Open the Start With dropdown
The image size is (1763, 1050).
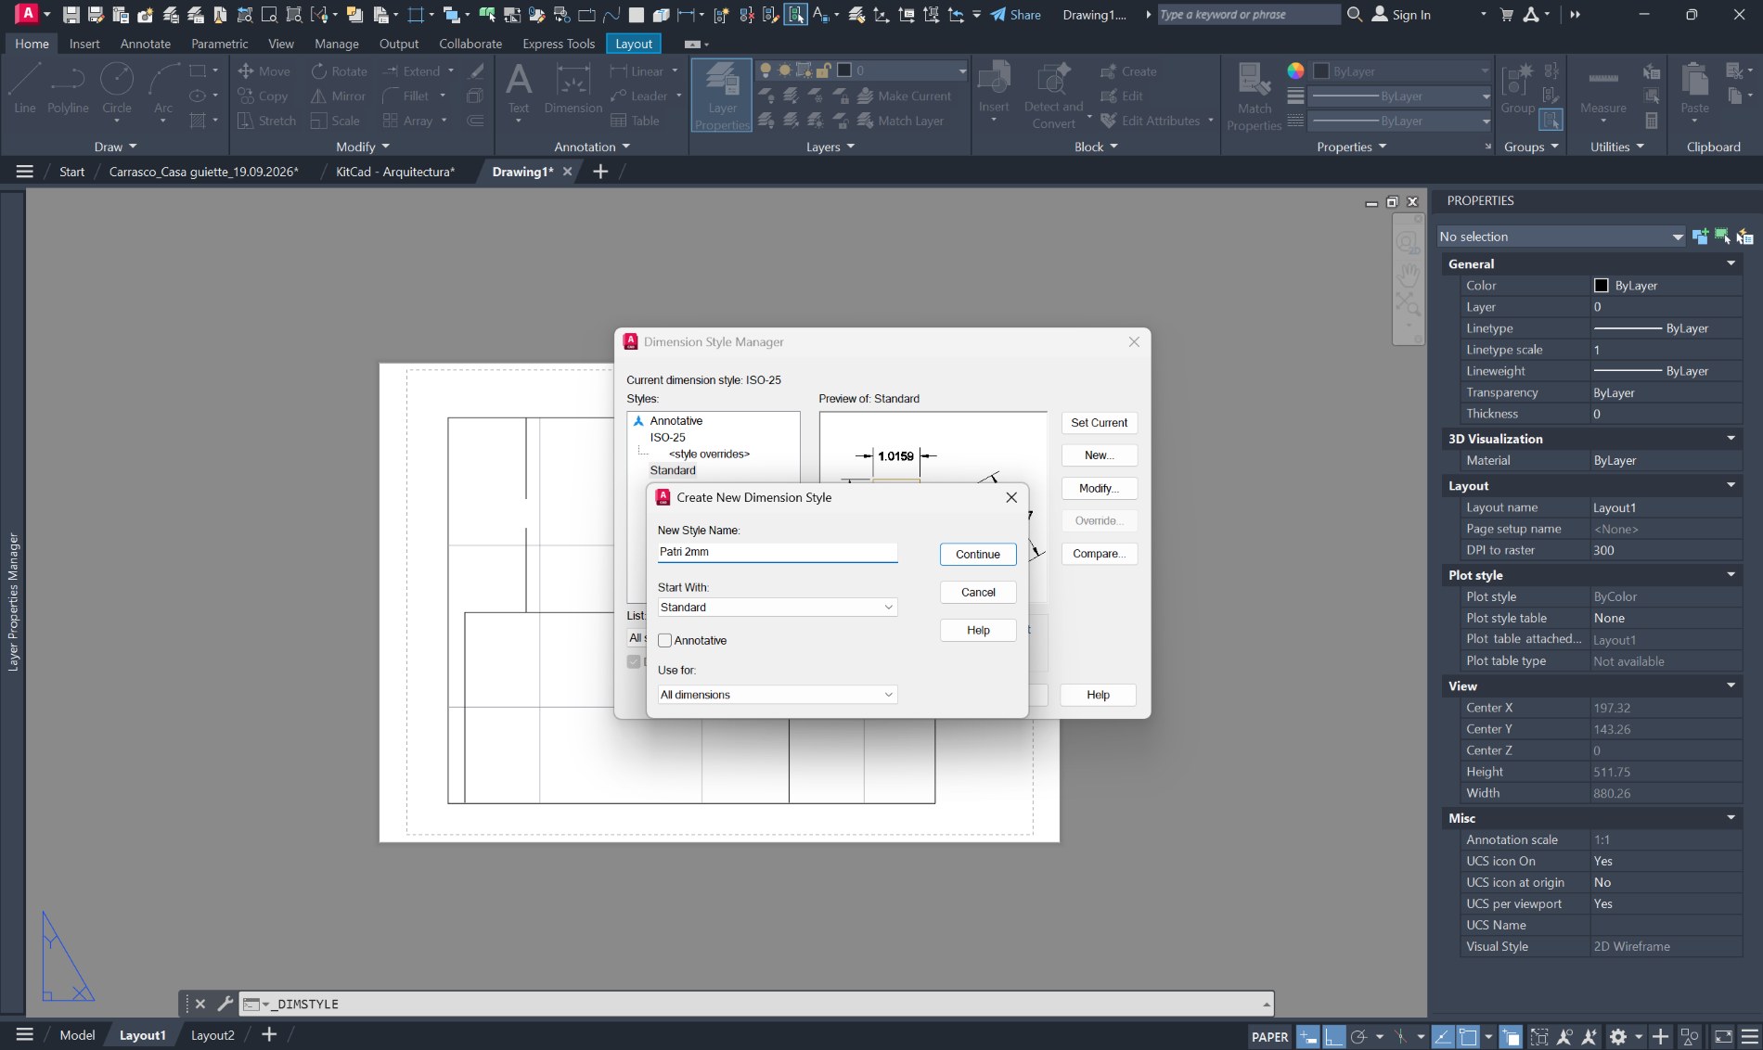pyautogui.click(x=777, y=608)
